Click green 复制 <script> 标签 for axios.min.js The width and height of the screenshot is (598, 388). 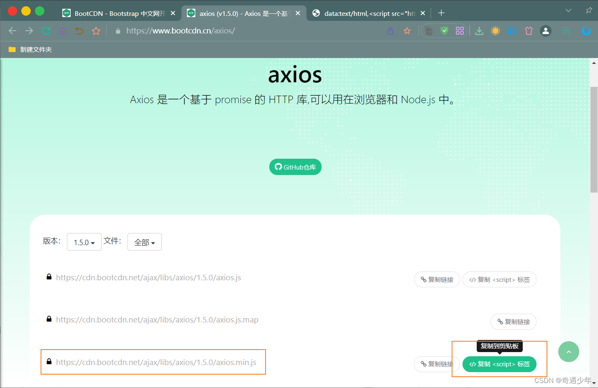(x=499, y=364)
